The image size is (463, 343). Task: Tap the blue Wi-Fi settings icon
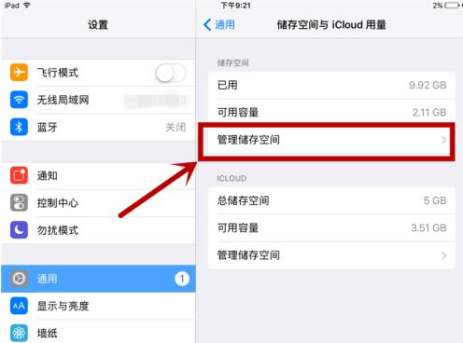coord(19,100)
